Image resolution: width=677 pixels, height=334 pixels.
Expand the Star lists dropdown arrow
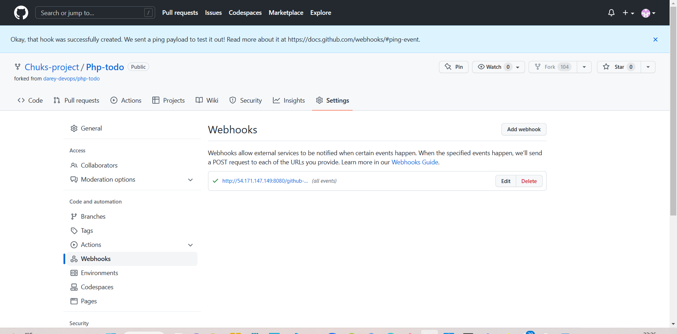click(x=648, y=67)
